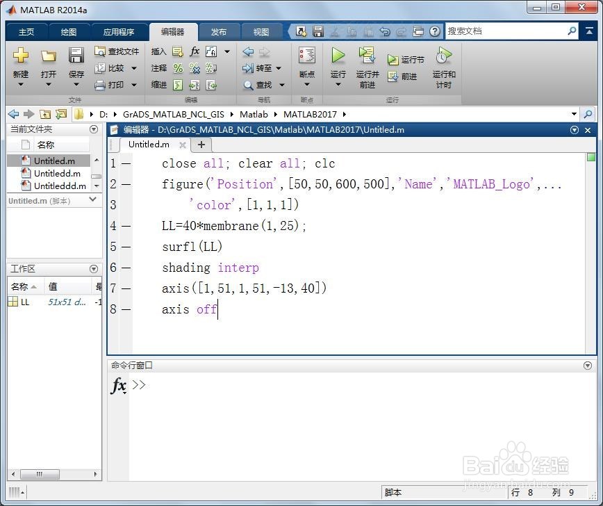603x506 pixels.
Task: Click the workspace horizontal scrollbar thumb
Action: coord(40,474)
